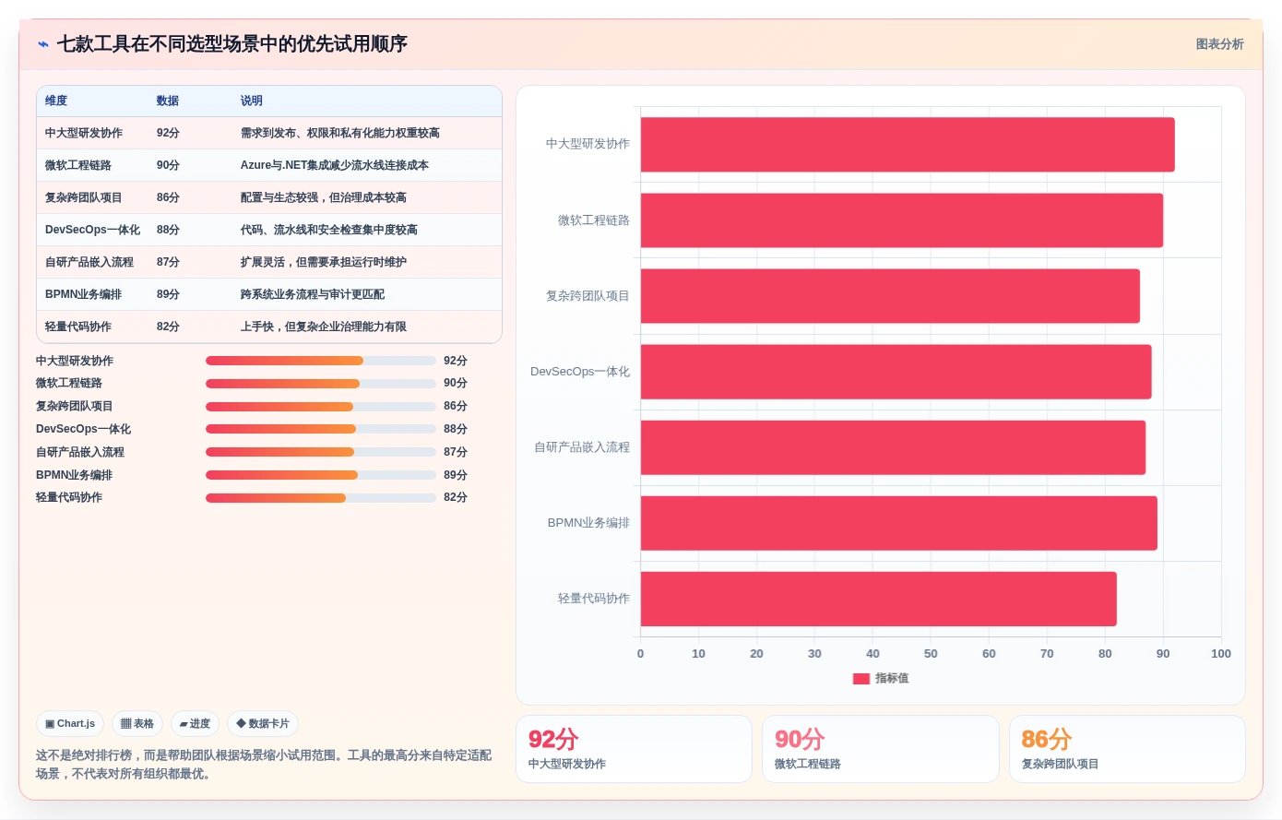The image size is (1282, 820).
Task: Open the 86分 复杂跨团队项目 summary card
Action: coord(1127,749)
